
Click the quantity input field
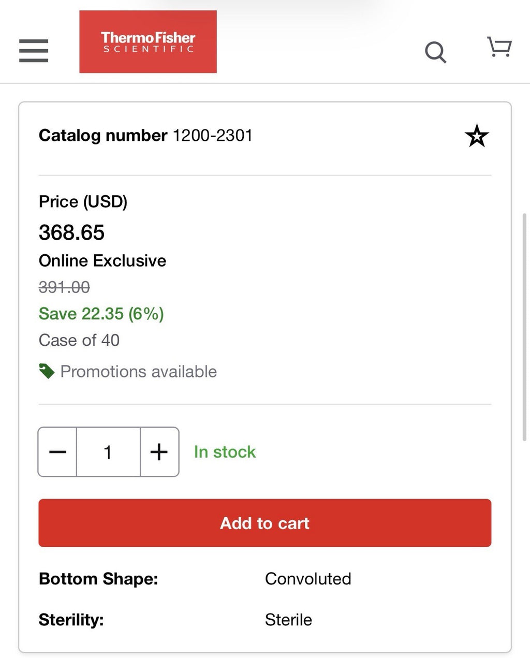click(x=108, y=452)
